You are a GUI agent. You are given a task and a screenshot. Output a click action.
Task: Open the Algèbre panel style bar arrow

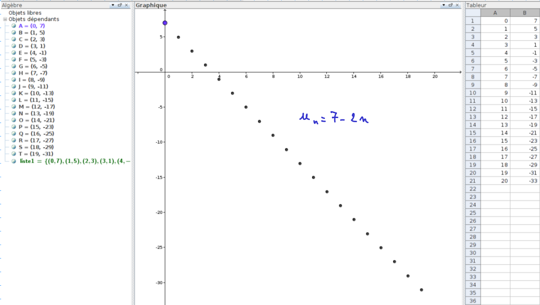pos(113,5)
